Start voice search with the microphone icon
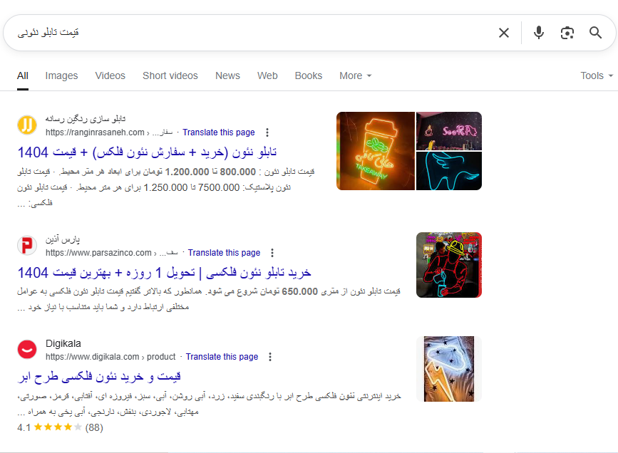Screen dimensions: 618x453 coord(539,33)
